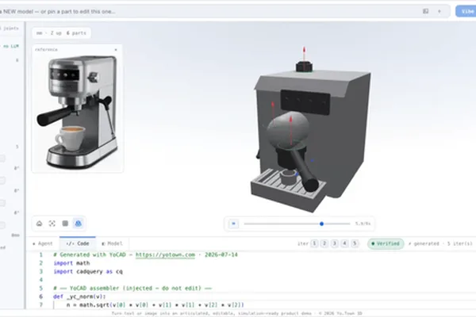The width and height of the screenshot is (476, 317).
Task: Click the Vibe button
Action: point(466,11)
